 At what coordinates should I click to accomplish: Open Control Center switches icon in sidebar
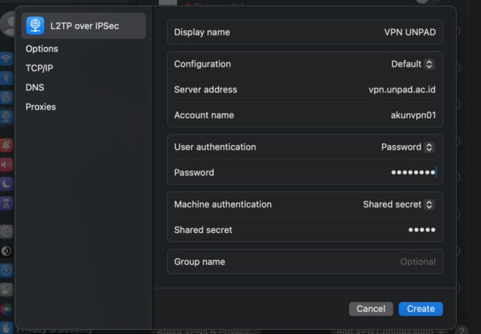click(x=6, y=290)
